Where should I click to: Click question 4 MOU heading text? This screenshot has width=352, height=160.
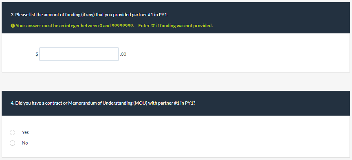[103, 103]
